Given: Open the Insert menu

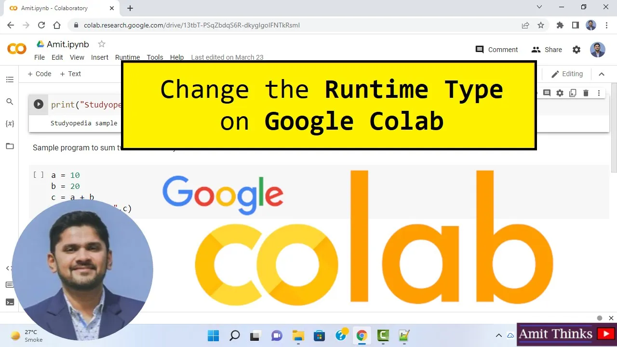Looking at the screenshot, I should click(100, 57).
